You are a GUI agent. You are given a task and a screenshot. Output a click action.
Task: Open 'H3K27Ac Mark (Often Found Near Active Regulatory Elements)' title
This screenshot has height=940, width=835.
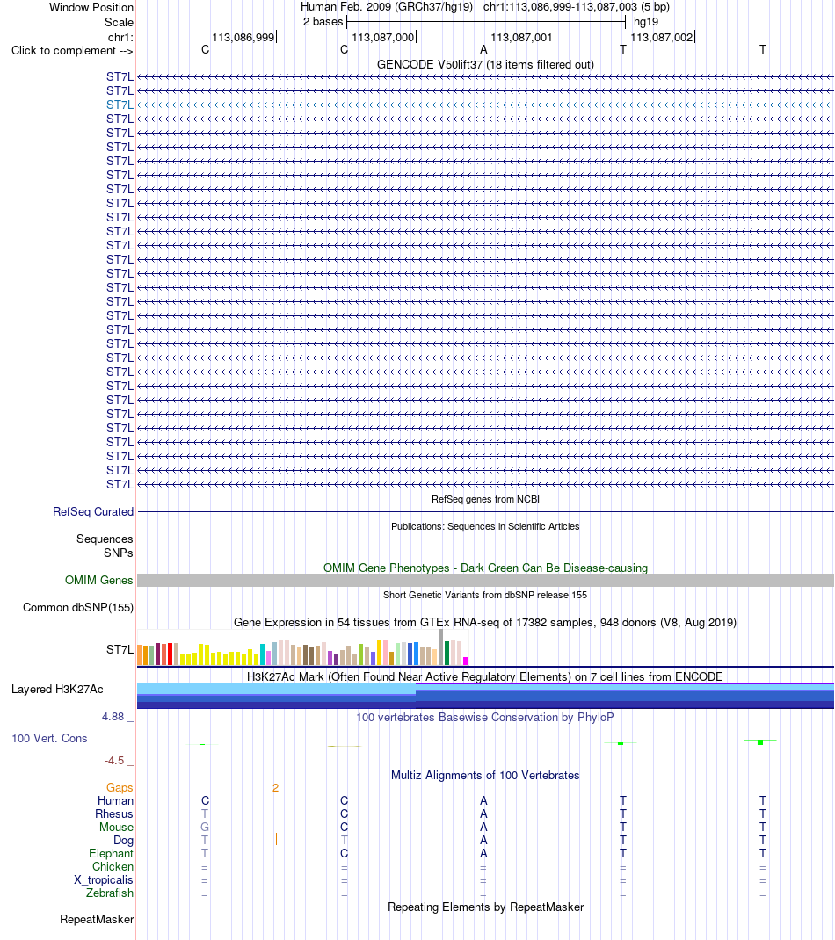484,676
